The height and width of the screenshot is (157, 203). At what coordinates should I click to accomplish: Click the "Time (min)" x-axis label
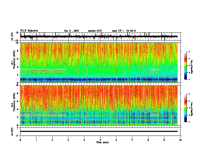click(x=103, y=142)
